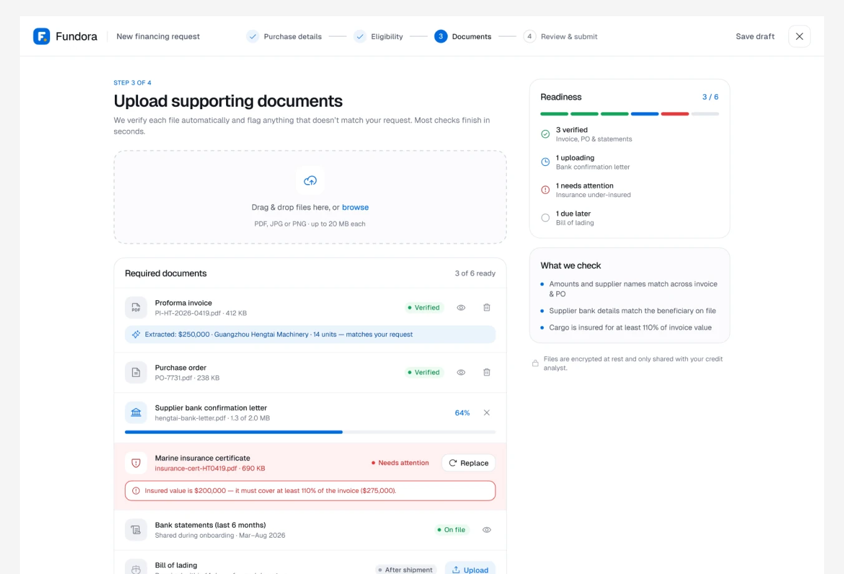Click the bank letter upload progress bar
Screen dimensions: 844x574
310,432
